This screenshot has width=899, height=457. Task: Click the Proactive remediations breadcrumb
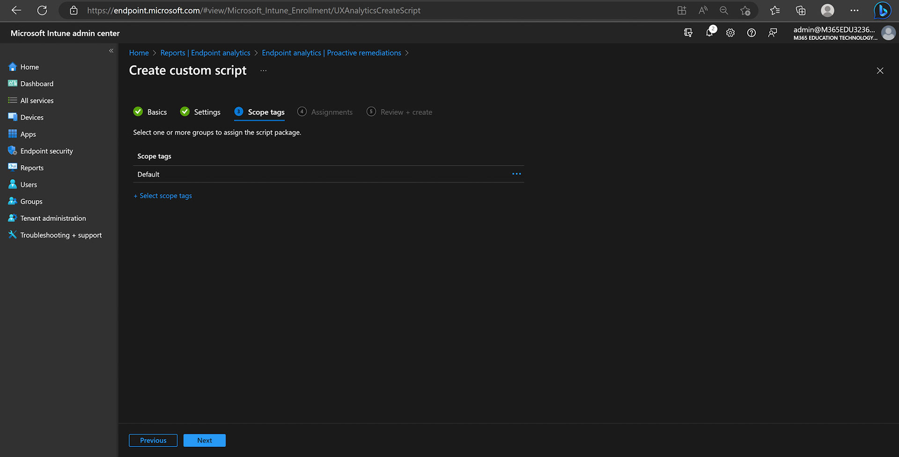332,53
